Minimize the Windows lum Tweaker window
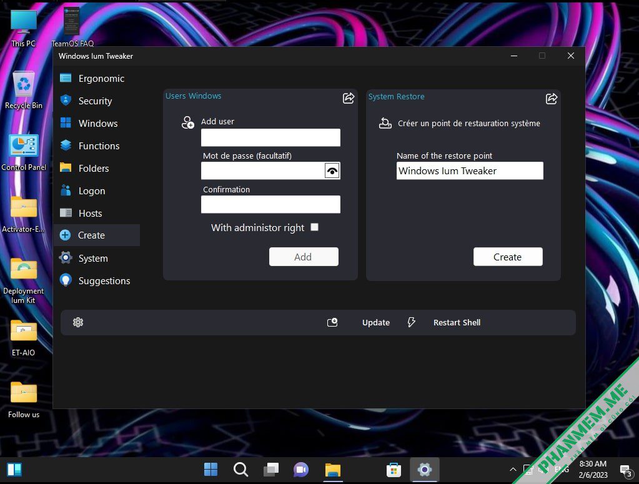The image size is (639, 484). click(x=514, y=56)
